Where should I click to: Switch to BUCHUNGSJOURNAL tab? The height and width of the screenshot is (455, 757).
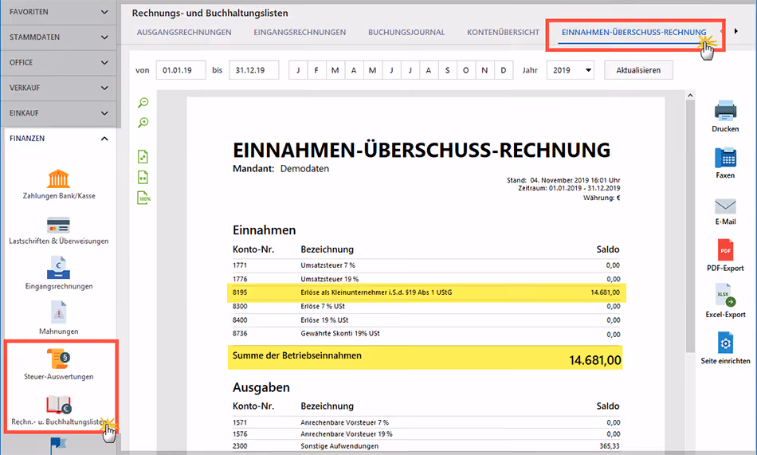[x=406, y=33]
